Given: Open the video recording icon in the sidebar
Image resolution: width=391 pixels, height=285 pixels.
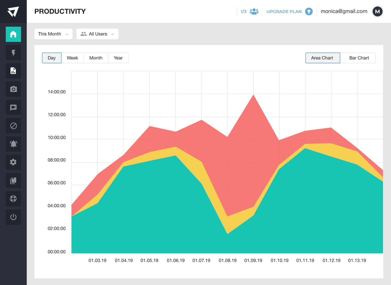Looking at the screenshot, I should (13, 107).
